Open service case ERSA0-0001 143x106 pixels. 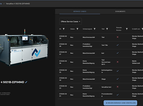coord(63,95)
